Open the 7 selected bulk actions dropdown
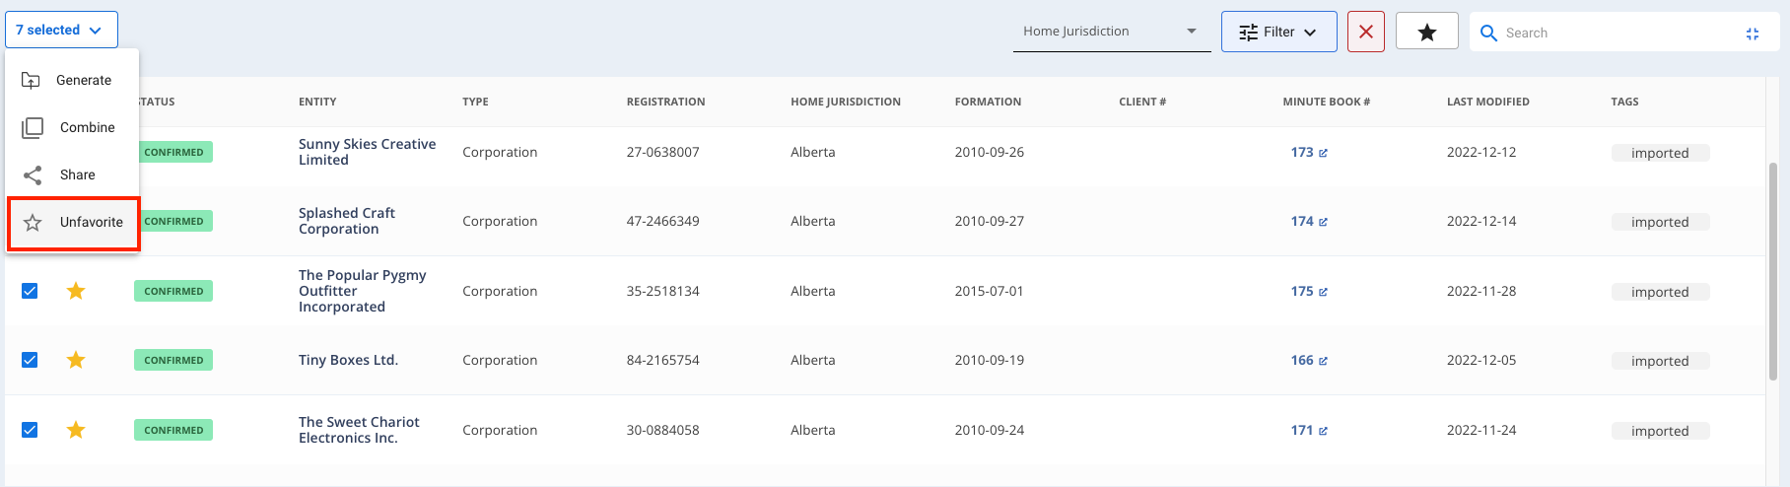 [x=61, y=30]
